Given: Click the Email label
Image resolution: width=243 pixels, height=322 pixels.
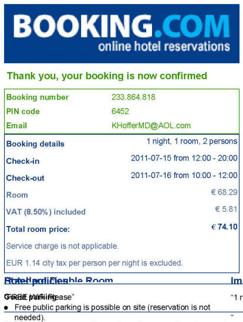Looking at the screenshot, I should coord(16,125).
